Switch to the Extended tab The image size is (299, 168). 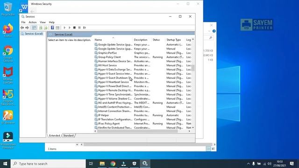[55, 136]
